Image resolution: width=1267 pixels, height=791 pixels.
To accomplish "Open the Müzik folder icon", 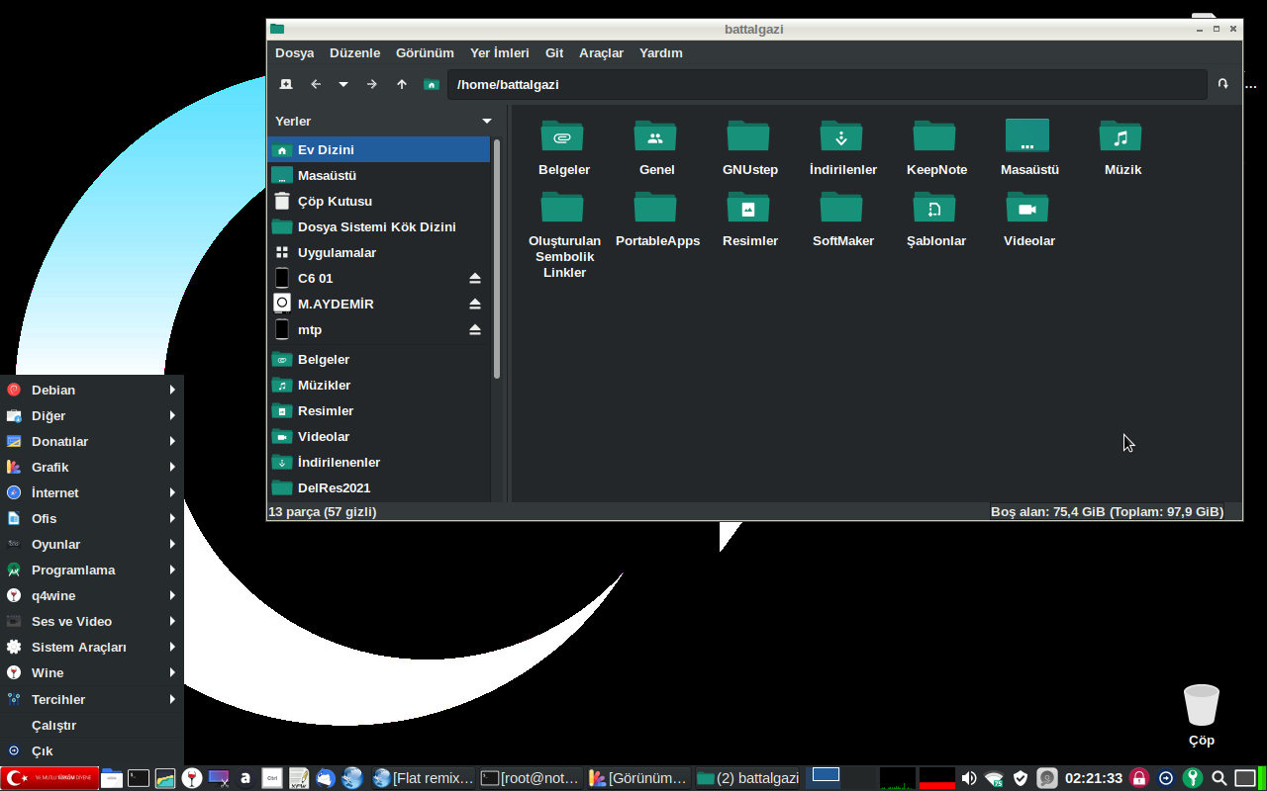I will coord(1121,135).
